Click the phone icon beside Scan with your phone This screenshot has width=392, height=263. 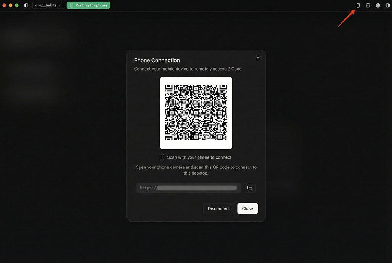[162, 157]
